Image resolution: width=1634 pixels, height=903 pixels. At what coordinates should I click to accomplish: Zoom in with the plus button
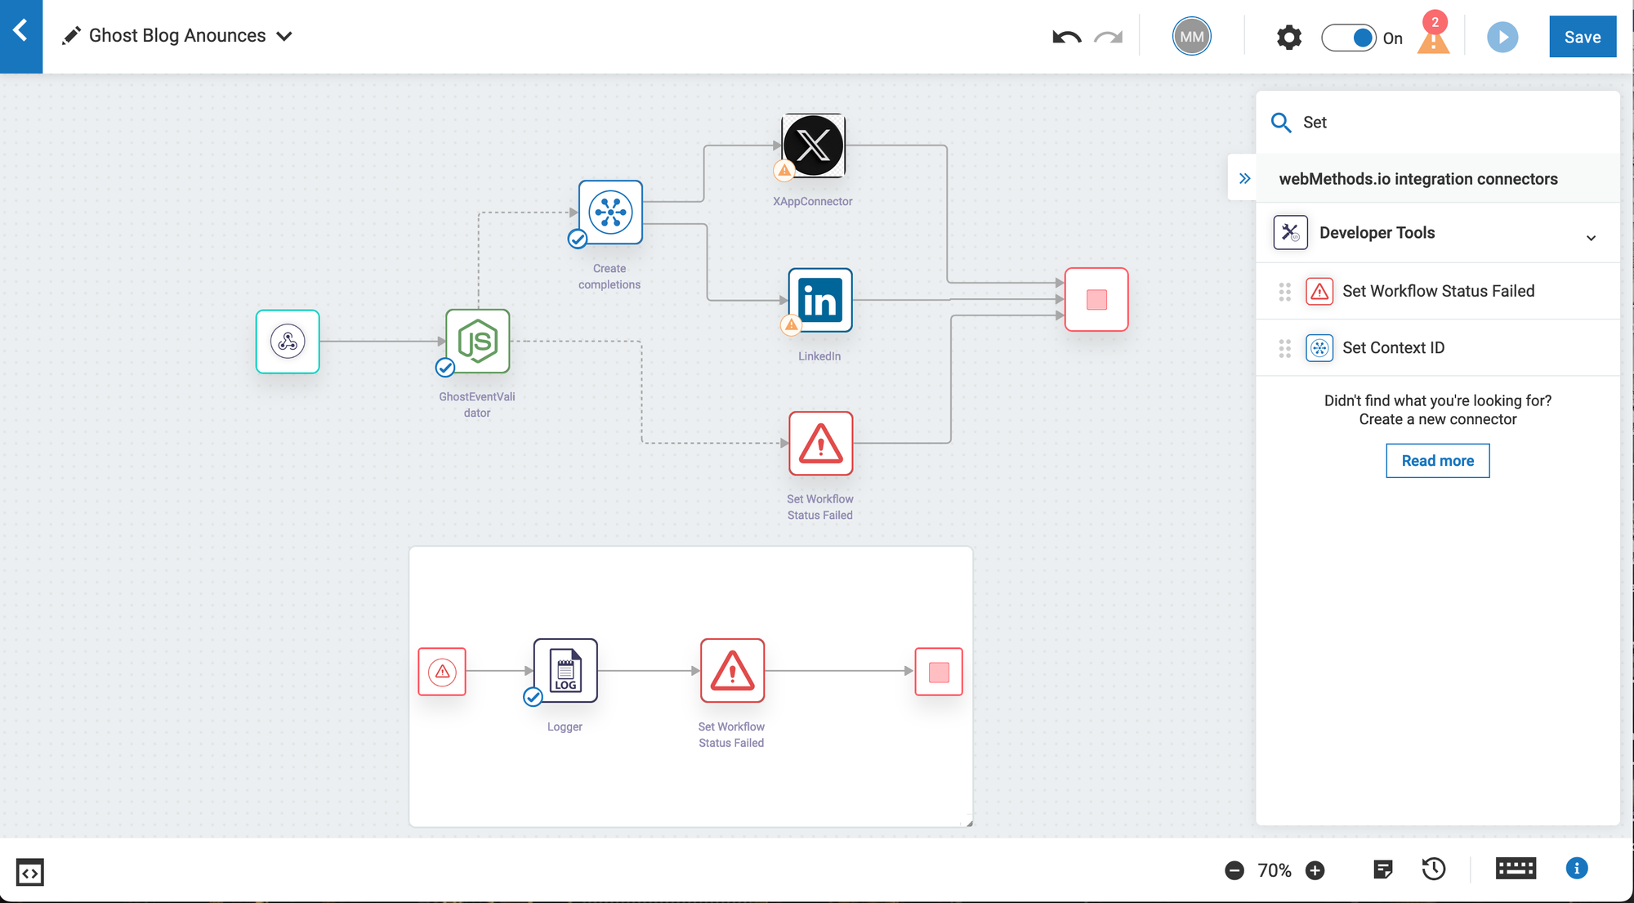(1315, 870)
